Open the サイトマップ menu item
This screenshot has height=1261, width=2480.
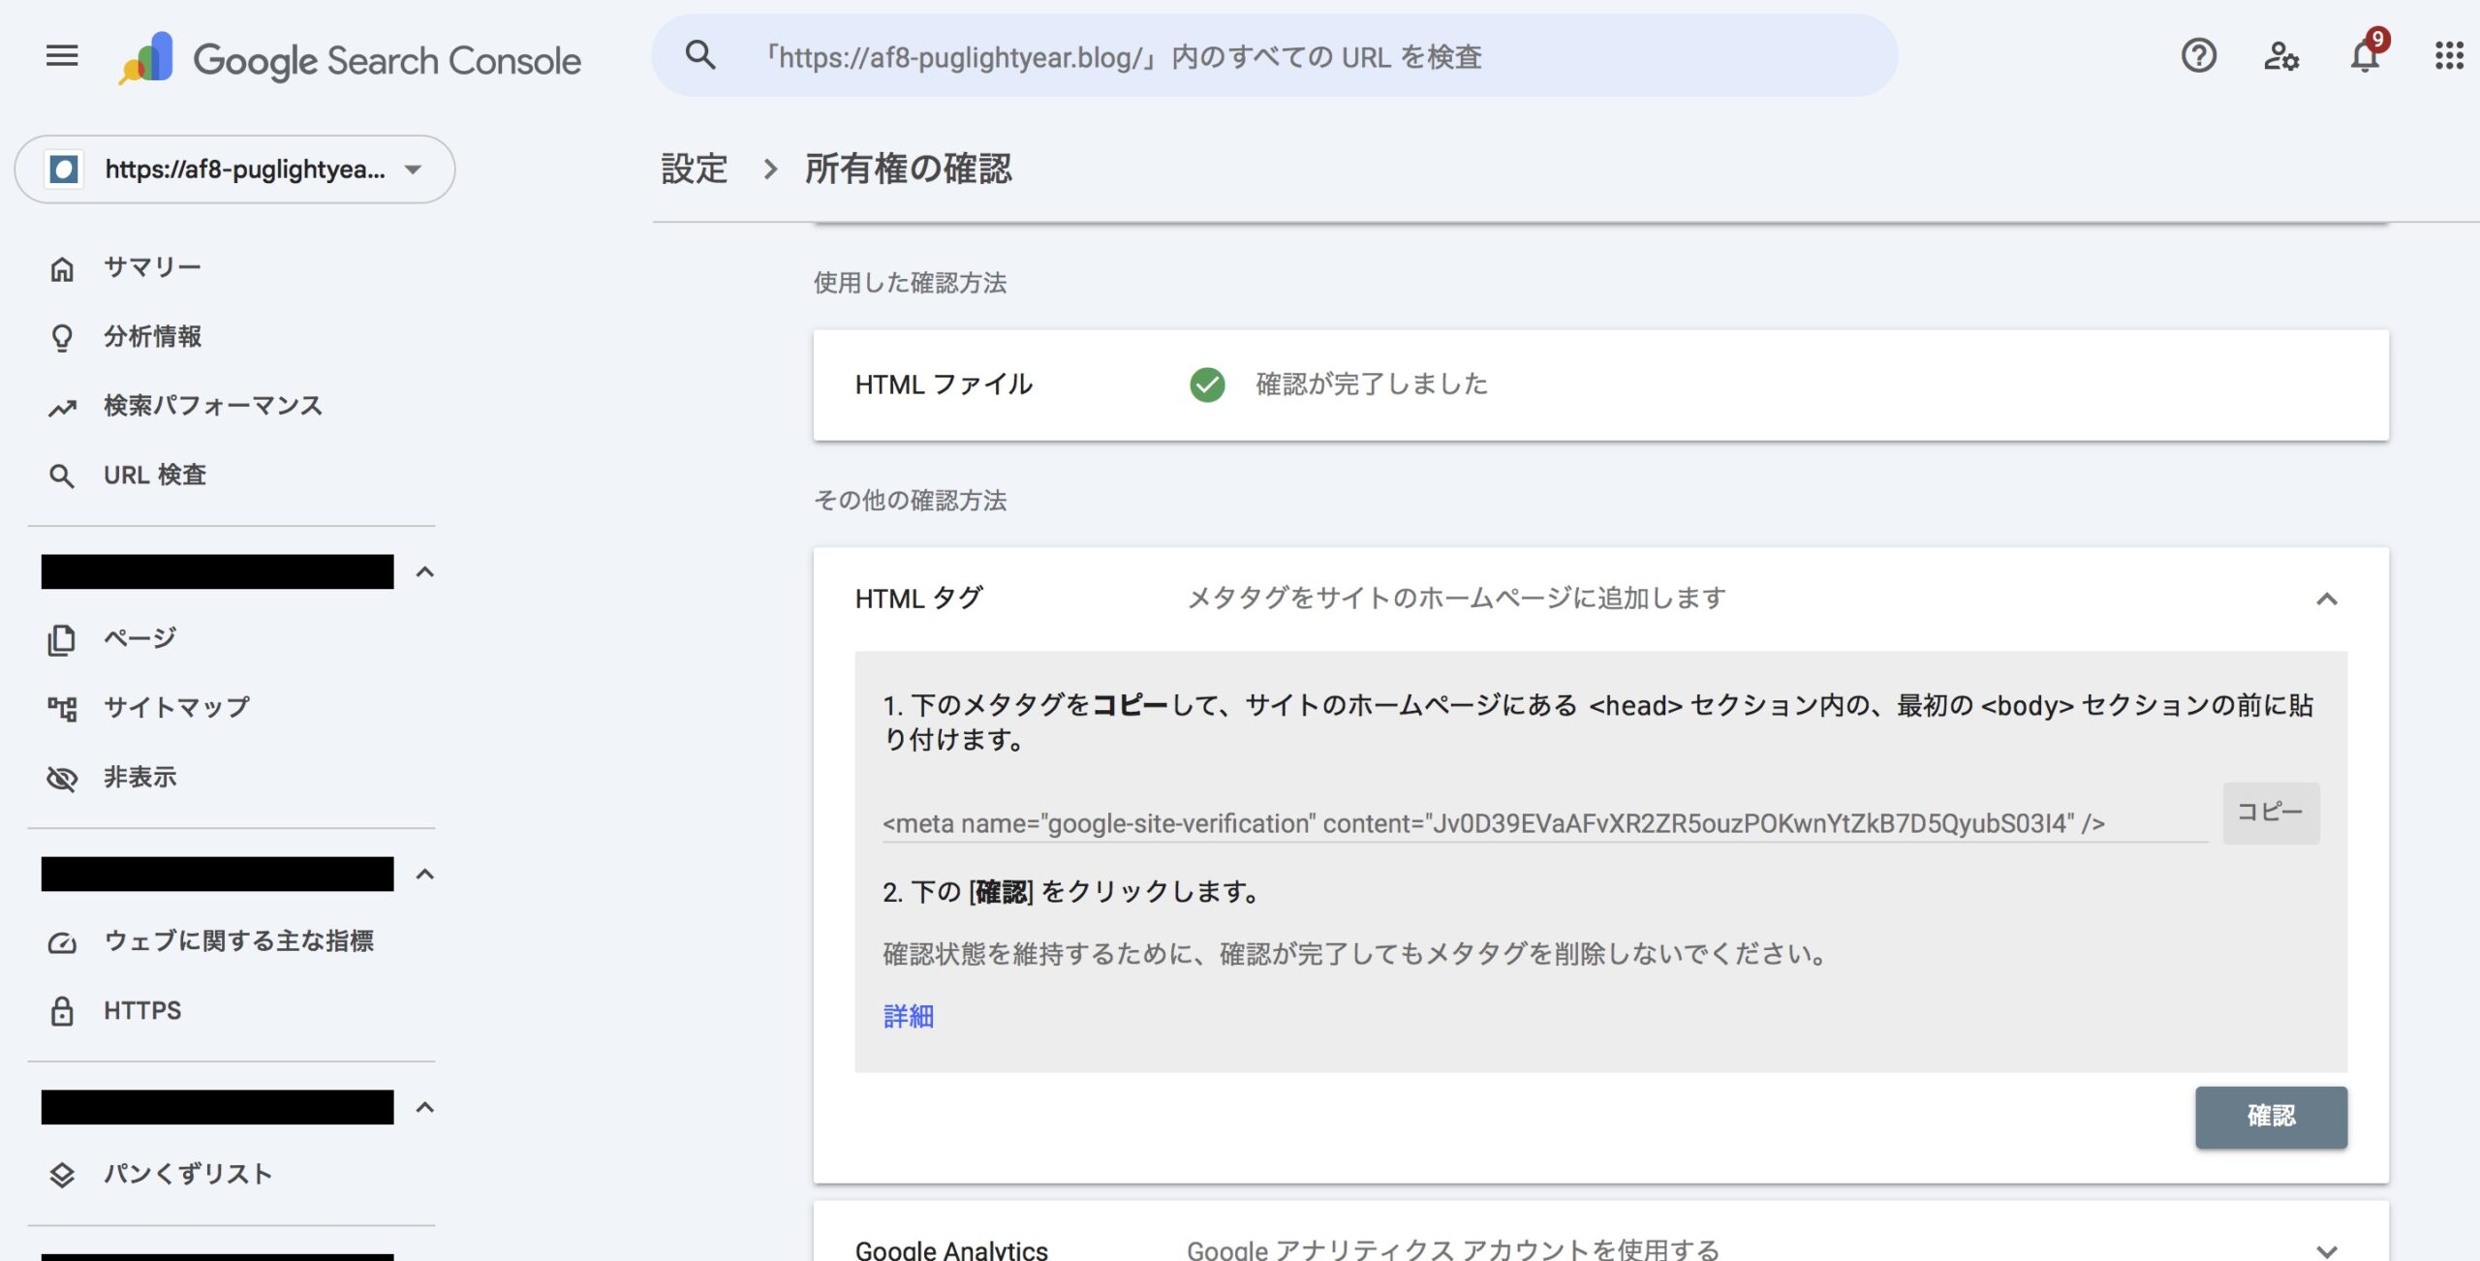tap(176, 708)
